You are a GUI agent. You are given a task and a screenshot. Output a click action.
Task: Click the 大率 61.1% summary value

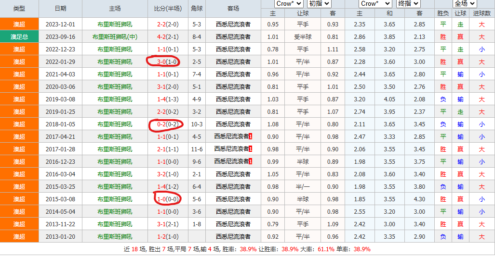click(326, 249)
